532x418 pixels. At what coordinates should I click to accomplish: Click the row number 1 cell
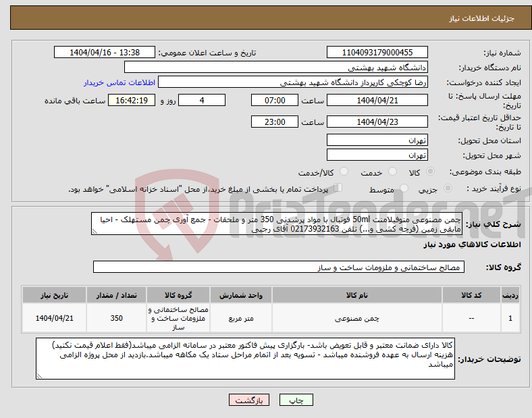[510, 318]
